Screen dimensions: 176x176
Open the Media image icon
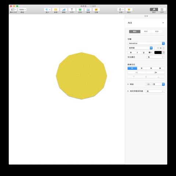tap(88, 10)
